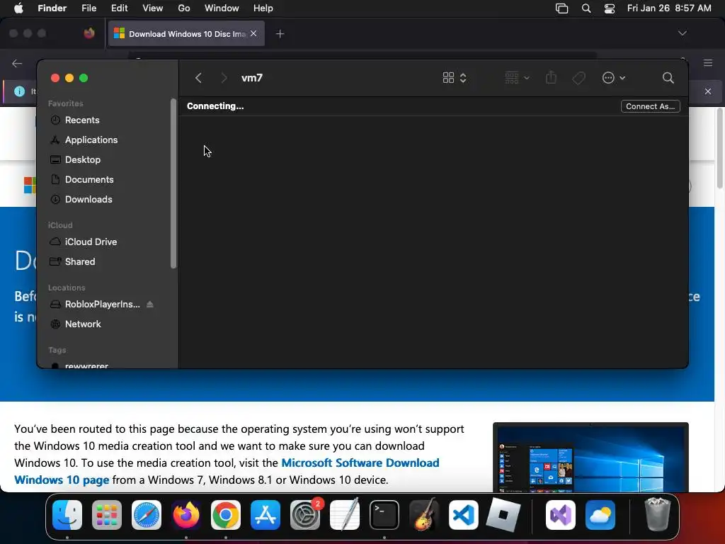Open the Finder menu
This screenshot has width=725, height=544.
click(52, 8)
